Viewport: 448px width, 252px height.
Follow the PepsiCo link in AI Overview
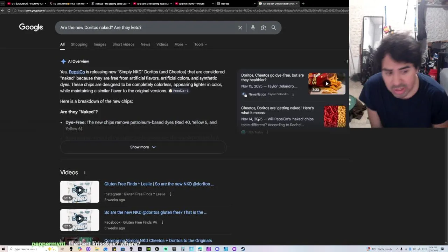pyautogui.click(x=77, y=72)
